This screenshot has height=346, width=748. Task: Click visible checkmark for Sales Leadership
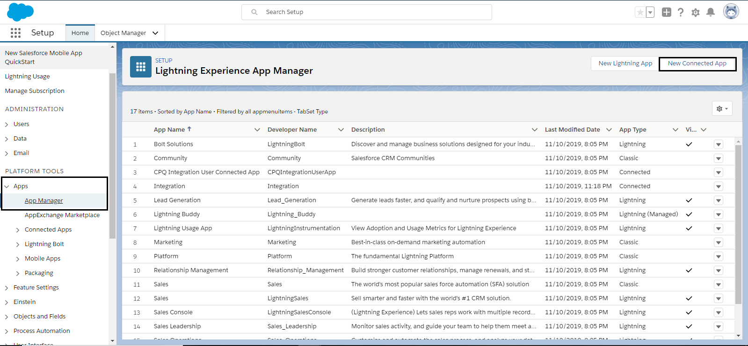pos(689,326)
